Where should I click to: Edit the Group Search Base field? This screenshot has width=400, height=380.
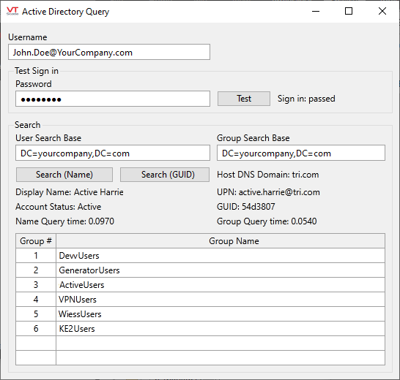(x=301, y=153)
